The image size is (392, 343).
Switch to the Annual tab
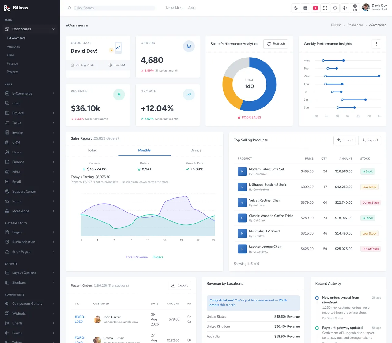point(197,150)
